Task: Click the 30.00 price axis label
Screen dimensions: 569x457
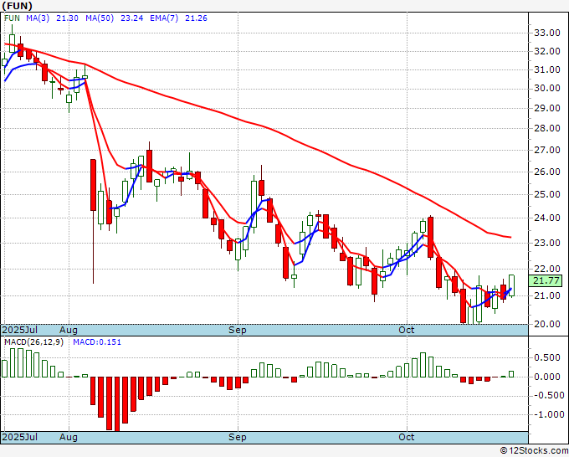Action: tap(547, 88)
